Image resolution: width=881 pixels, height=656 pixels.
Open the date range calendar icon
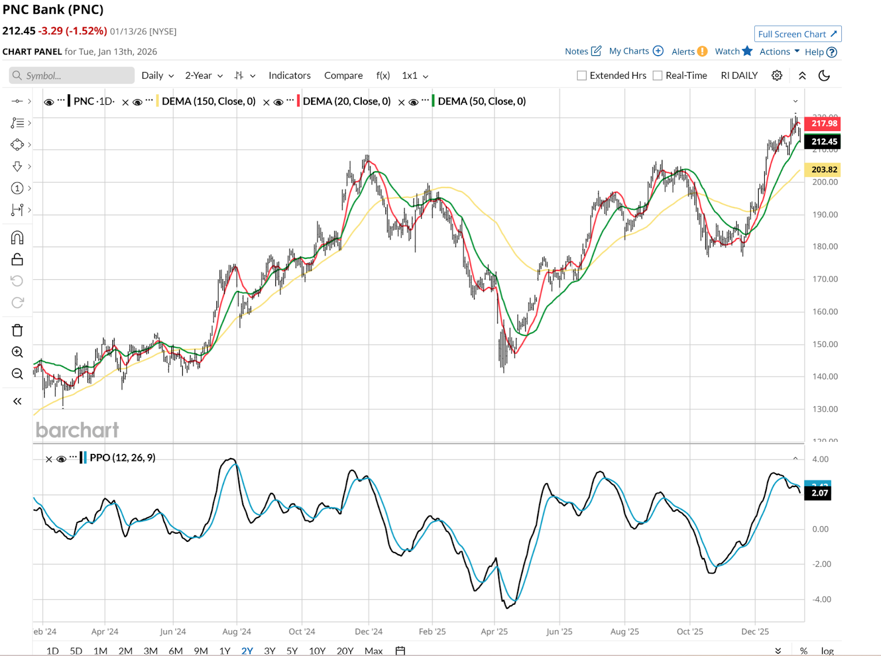(x=400, y=650)
